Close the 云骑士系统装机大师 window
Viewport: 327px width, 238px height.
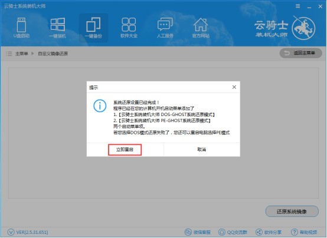coord(321,6)
